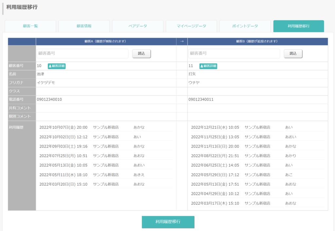The width and height of the screenshot is (335, 231).
Task: Click the arrow header between customers
Action: [182, 42]
